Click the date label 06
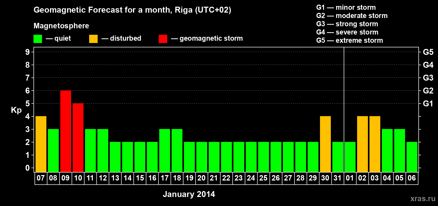Screen dimensions: 438x206 (412, 178)
